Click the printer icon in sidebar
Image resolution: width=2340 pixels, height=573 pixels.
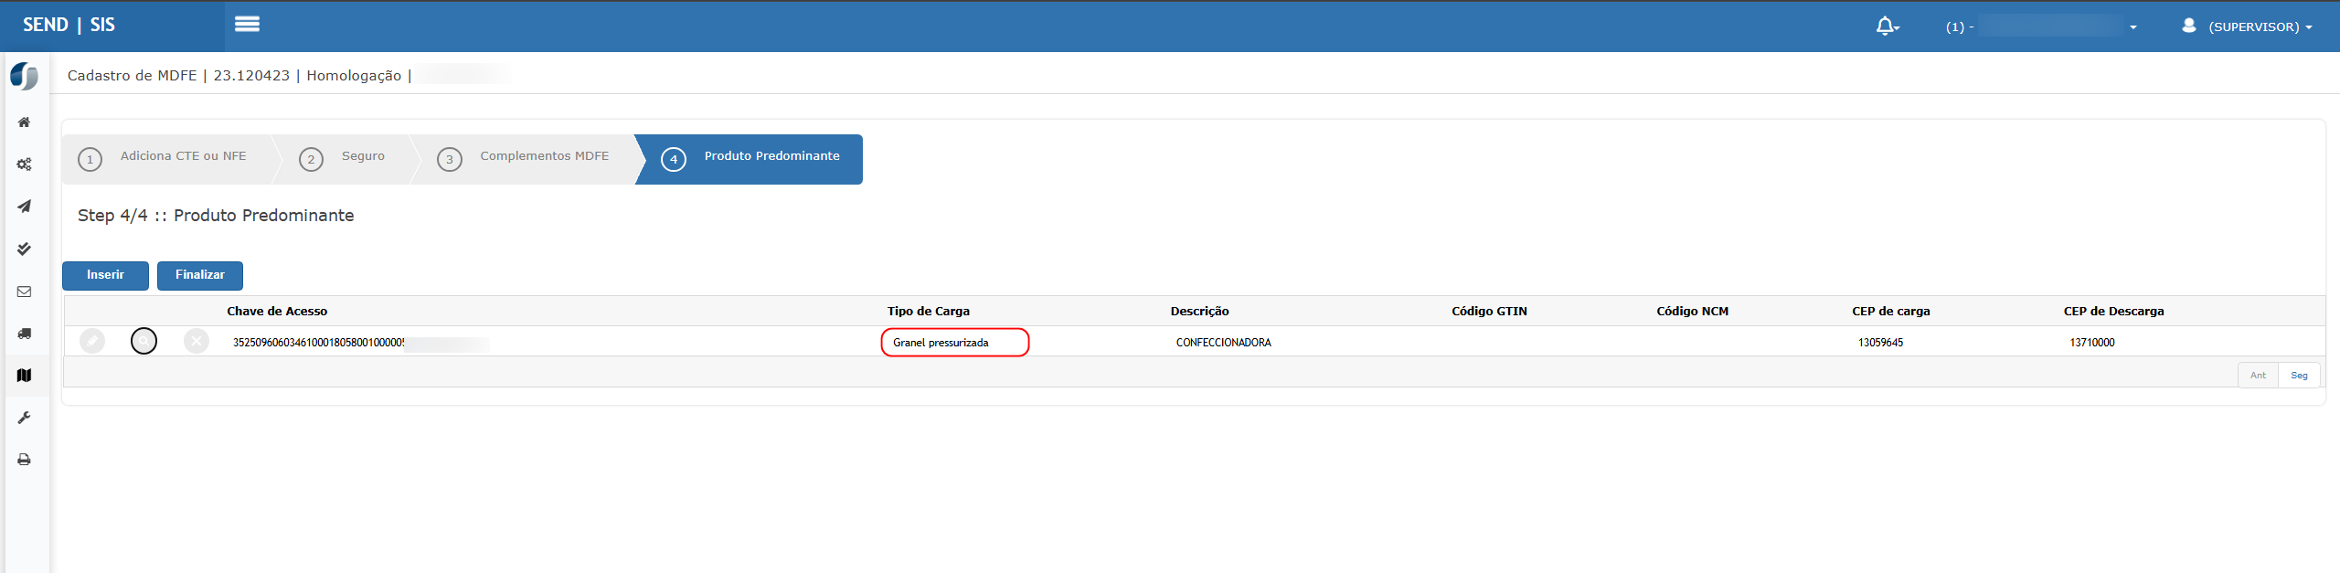[25, 460]
